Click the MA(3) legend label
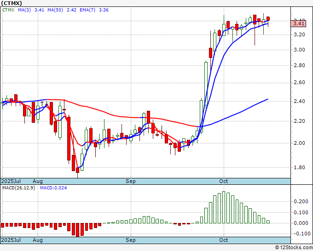The width and height of the screenshot is (313, 251). 24,10
